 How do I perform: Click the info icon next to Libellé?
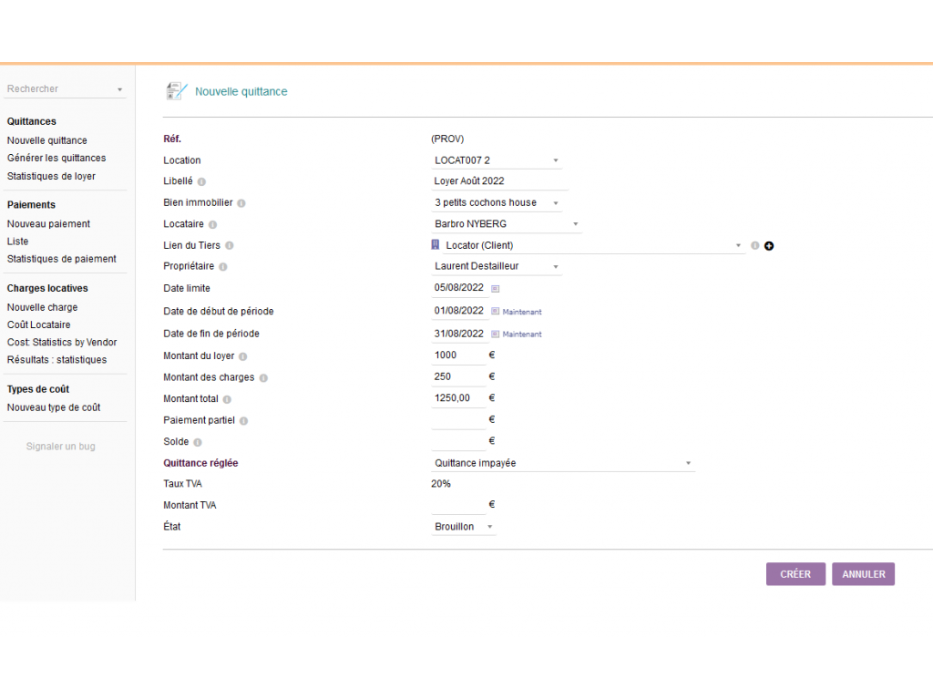click(201, 181)
